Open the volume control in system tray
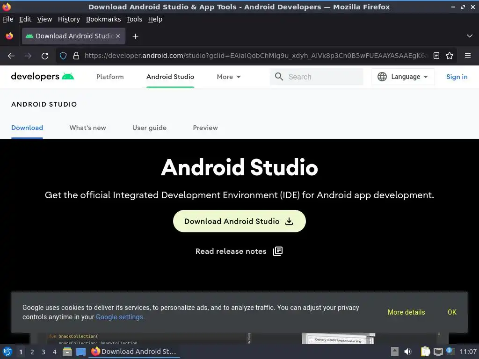479x359 pixels. pyautogui.click(x=408, y=352)
